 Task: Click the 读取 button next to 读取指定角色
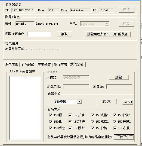click(64, 34)
